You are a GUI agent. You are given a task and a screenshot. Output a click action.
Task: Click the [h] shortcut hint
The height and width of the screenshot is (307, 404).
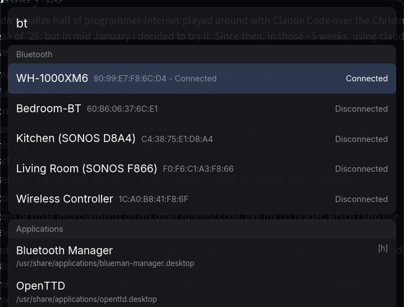point(383,248)
